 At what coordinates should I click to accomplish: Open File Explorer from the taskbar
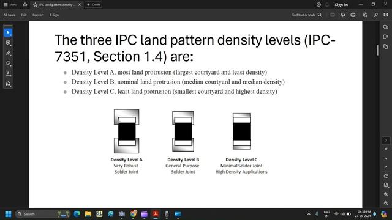88,214
